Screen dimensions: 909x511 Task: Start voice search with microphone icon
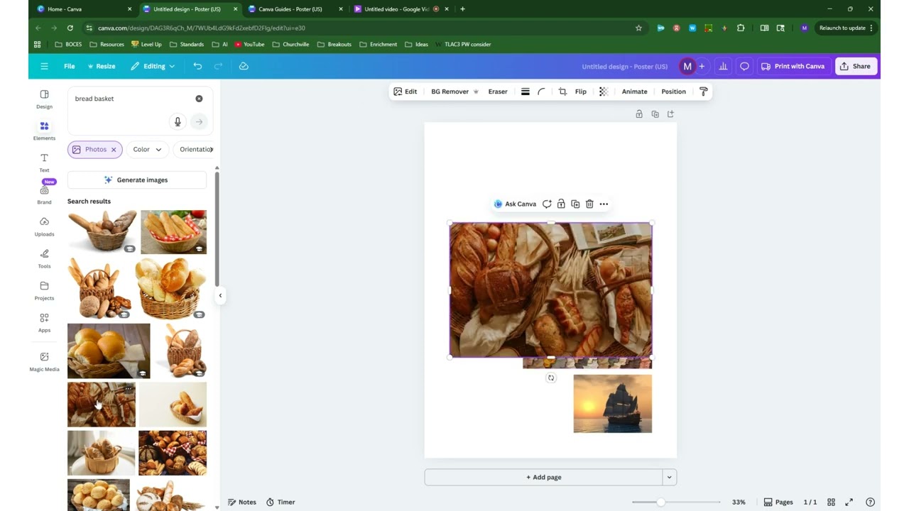coord(178,121)
